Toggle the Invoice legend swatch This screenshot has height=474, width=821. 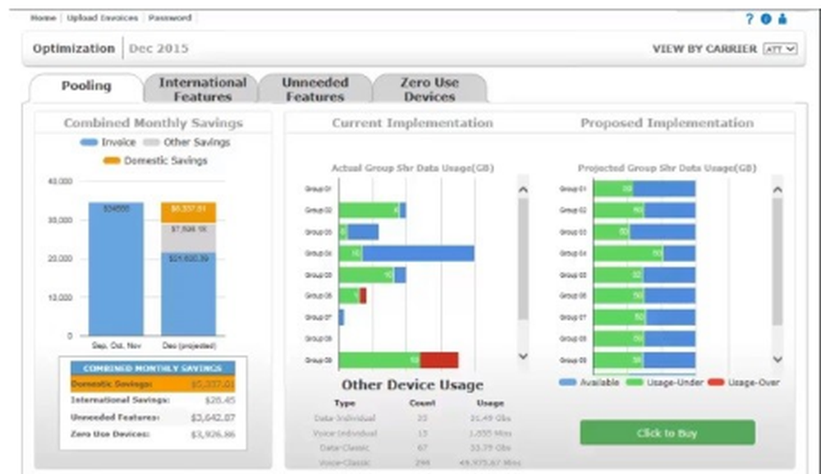point(89,142)
